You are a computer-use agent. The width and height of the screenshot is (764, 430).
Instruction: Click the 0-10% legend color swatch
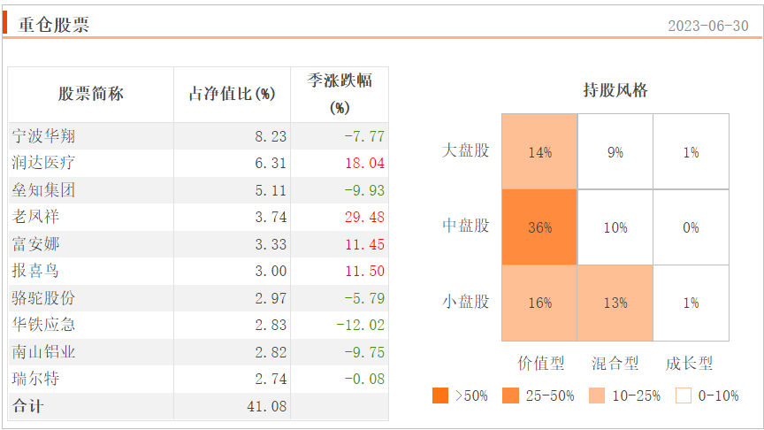pyautogui.click(x=684, y=395)
